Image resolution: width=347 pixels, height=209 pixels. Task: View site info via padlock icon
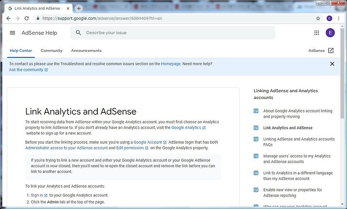point(38,18)
